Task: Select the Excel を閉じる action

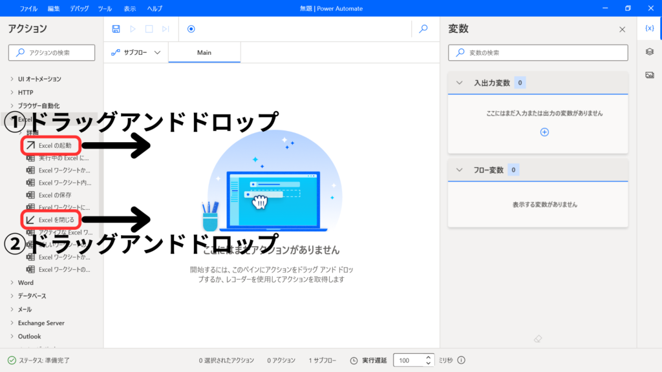Action: (x=50, y=220)
